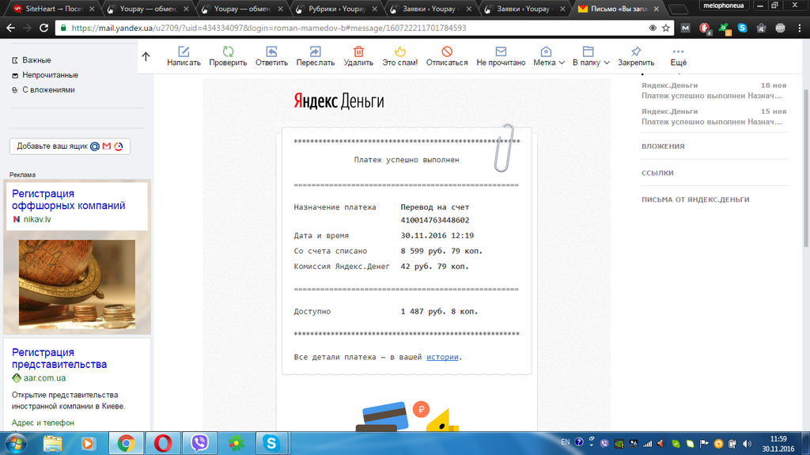The image size is (810, 455).
Task: Switch to the second Заявки ‹ Youpay tab
Action: coord(524,9)
